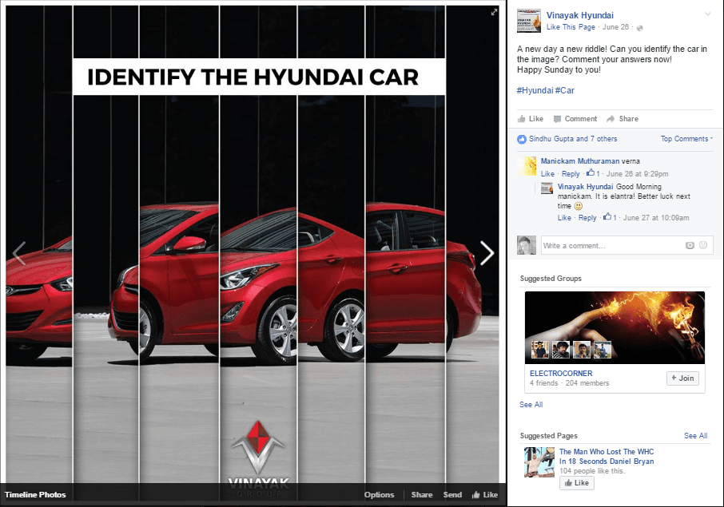Open June 27 at 10:09am timestamp
The height and width of the screenshot is (507, 724).
656,218
